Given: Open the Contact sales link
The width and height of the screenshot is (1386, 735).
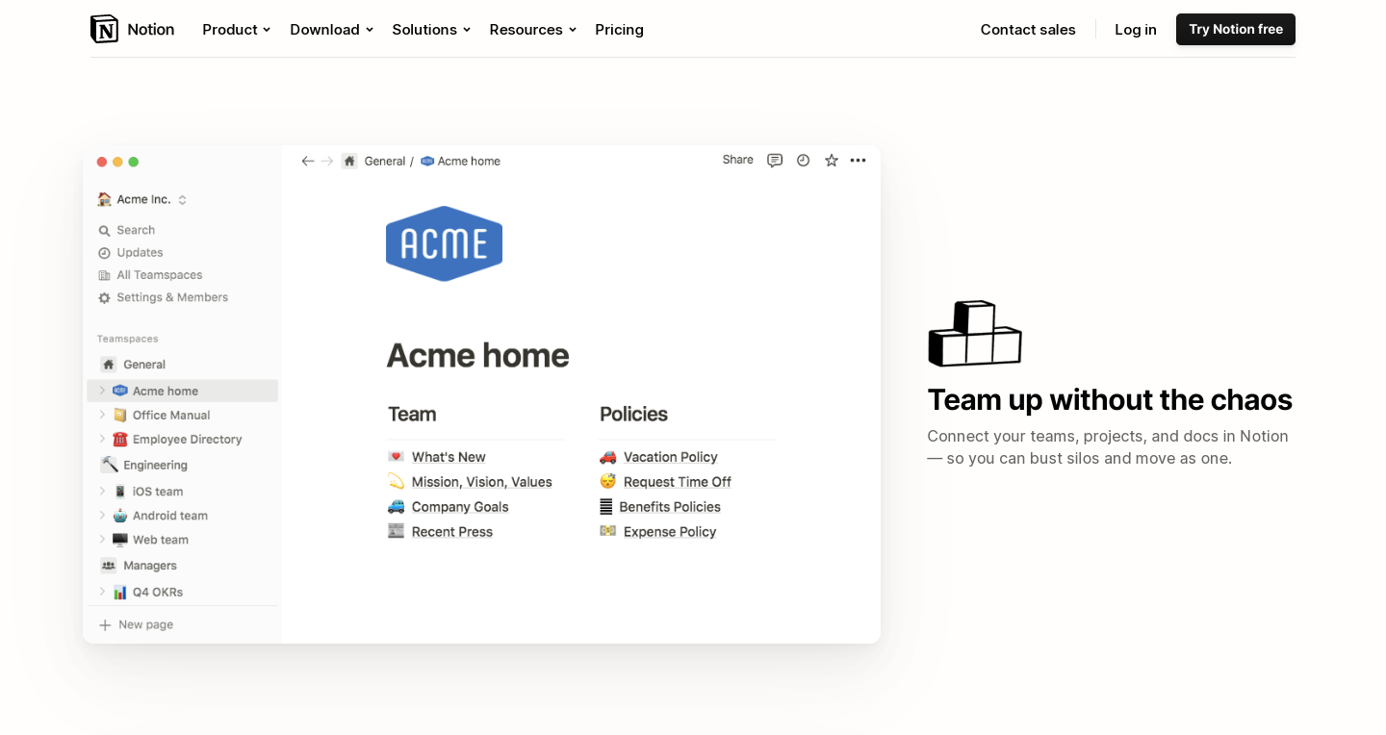Looking at the screenshot, I should point(1028,29).
